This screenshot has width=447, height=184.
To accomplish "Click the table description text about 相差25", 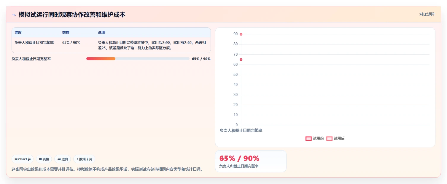I will click(x=152, y=45).
